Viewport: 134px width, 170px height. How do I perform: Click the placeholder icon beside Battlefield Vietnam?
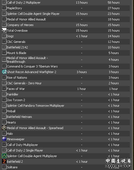point(4,117)
